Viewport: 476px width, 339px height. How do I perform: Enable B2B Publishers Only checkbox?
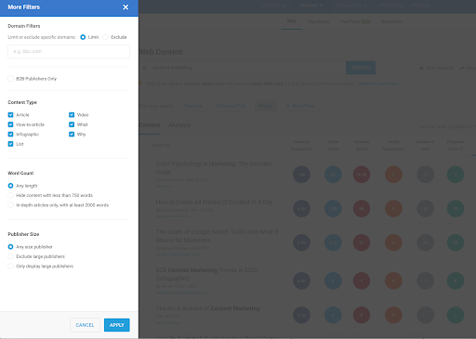10,79
